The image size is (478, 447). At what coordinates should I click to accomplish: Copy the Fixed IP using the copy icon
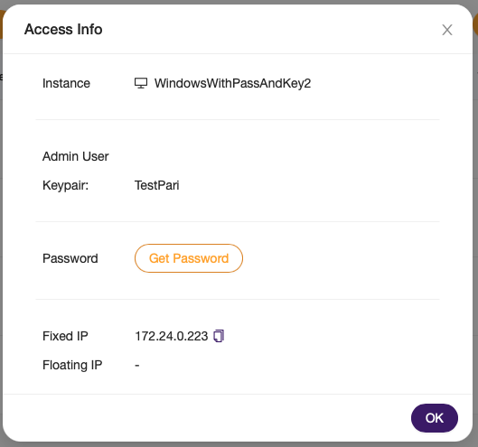[x=219, y=336]
